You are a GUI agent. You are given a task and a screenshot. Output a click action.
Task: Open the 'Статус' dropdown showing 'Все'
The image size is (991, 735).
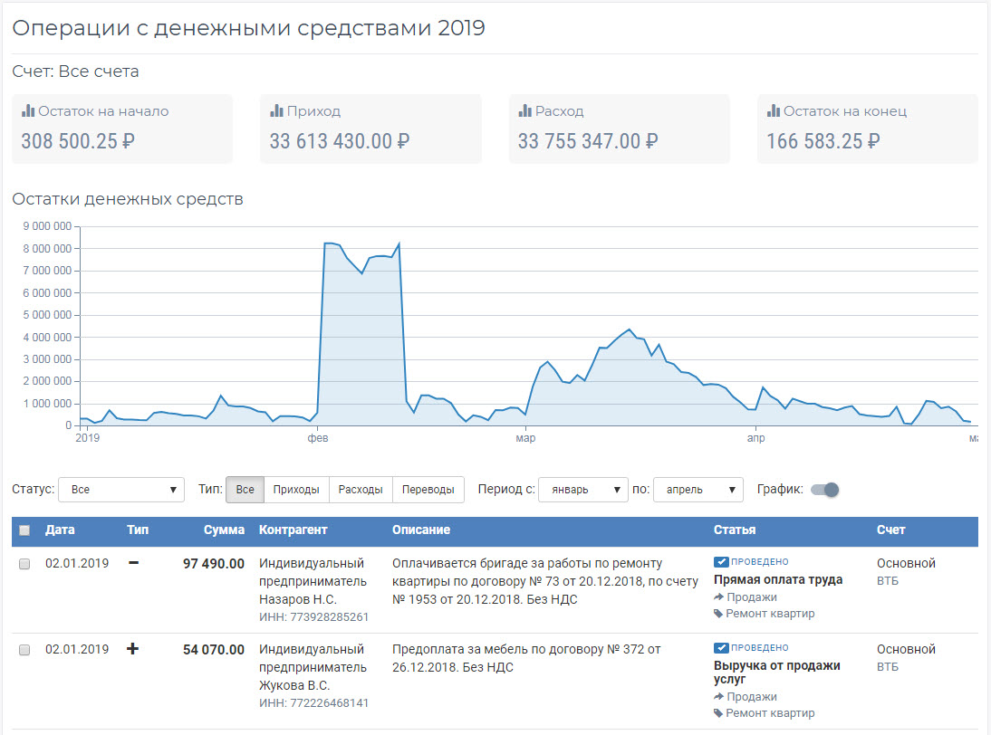(x=121, y=490)
